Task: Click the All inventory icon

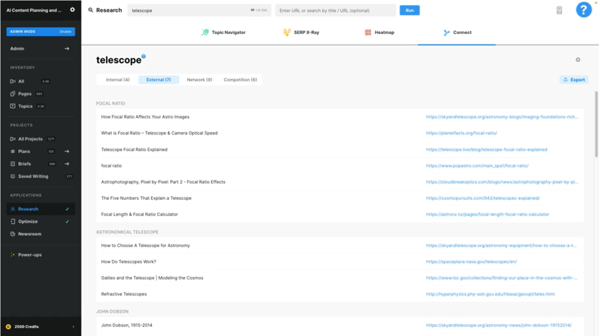Action: [13, 81]
